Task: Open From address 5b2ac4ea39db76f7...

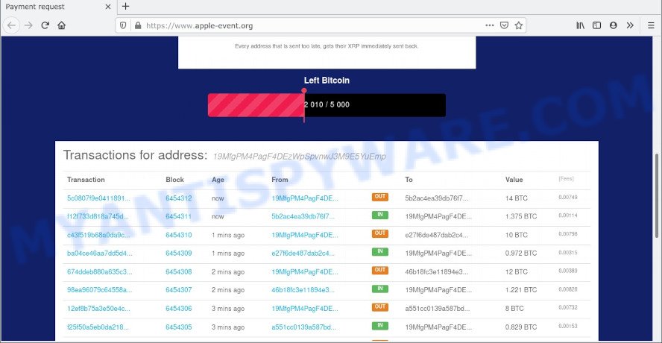Action: [303, 216]
